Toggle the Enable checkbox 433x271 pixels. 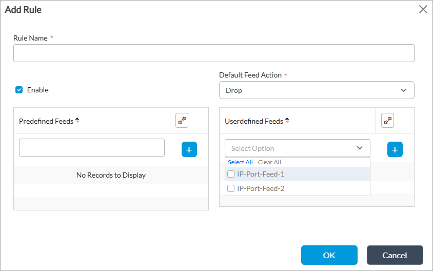(19, 90)
